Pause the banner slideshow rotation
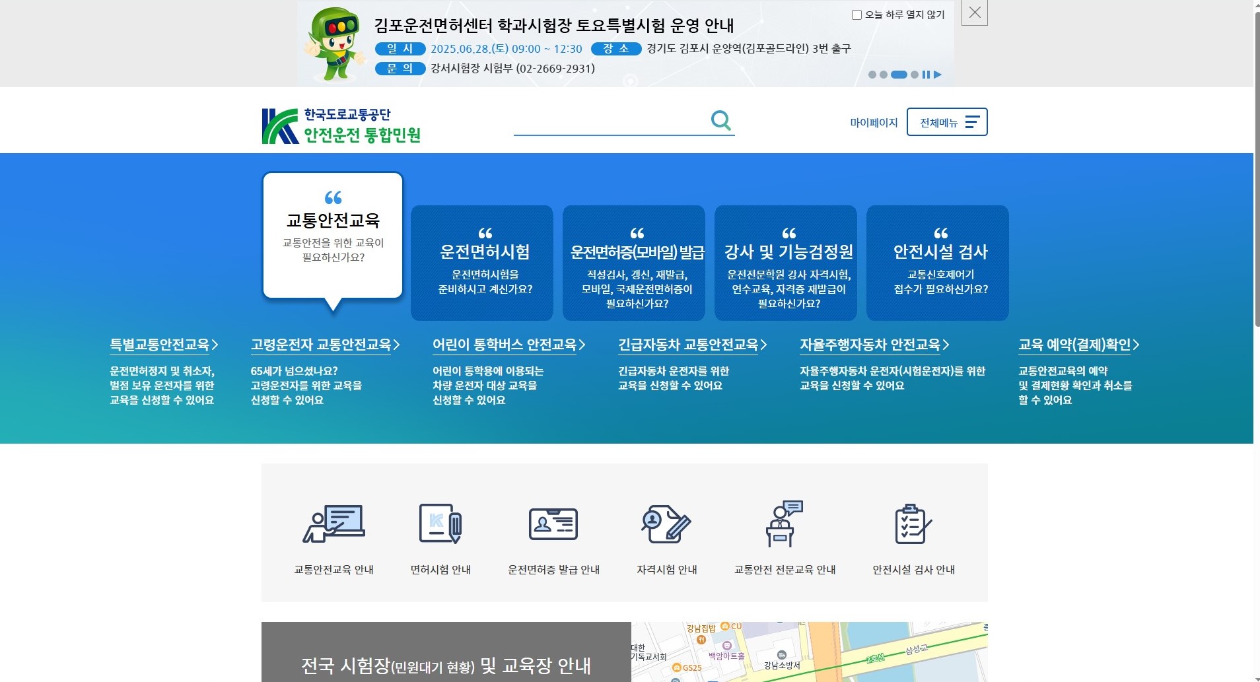 (927, 75)
